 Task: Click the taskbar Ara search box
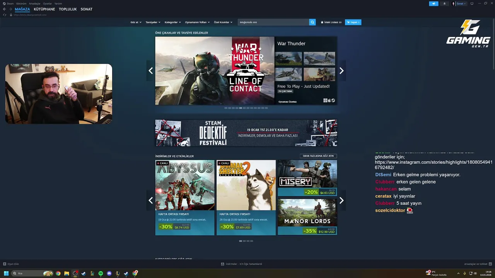(32, 273)
